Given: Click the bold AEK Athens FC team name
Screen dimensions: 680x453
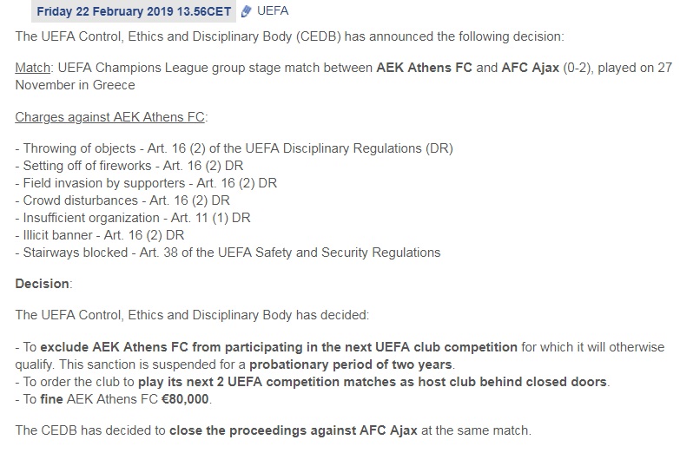Looking at the screenshot, I should tap(424, 68).
